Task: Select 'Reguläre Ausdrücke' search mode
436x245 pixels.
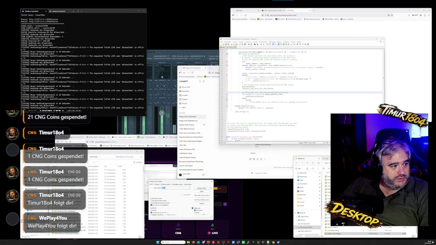Action: (x=151, y=214)
